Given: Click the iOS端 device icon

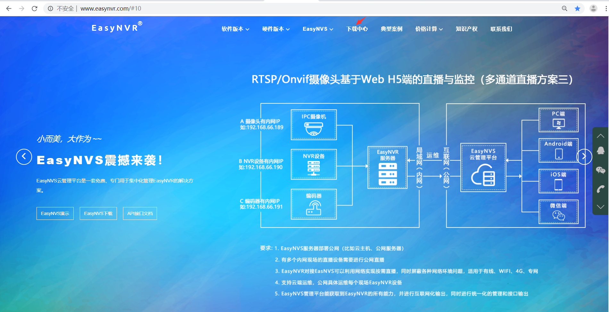Looking at the screenshot, I should tap(558, 185).
